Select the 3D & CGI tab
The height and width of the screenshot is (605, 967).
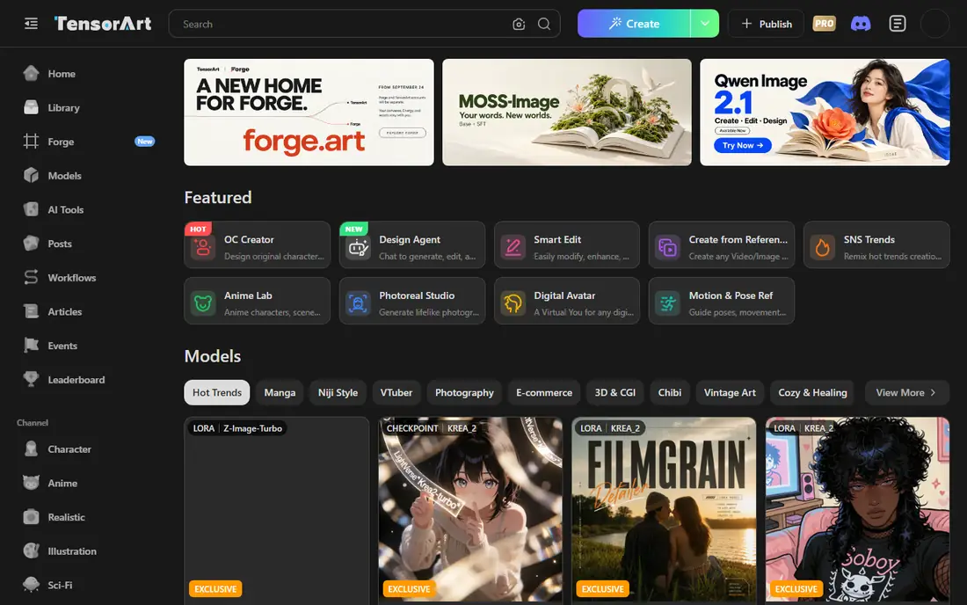point(614,393)
